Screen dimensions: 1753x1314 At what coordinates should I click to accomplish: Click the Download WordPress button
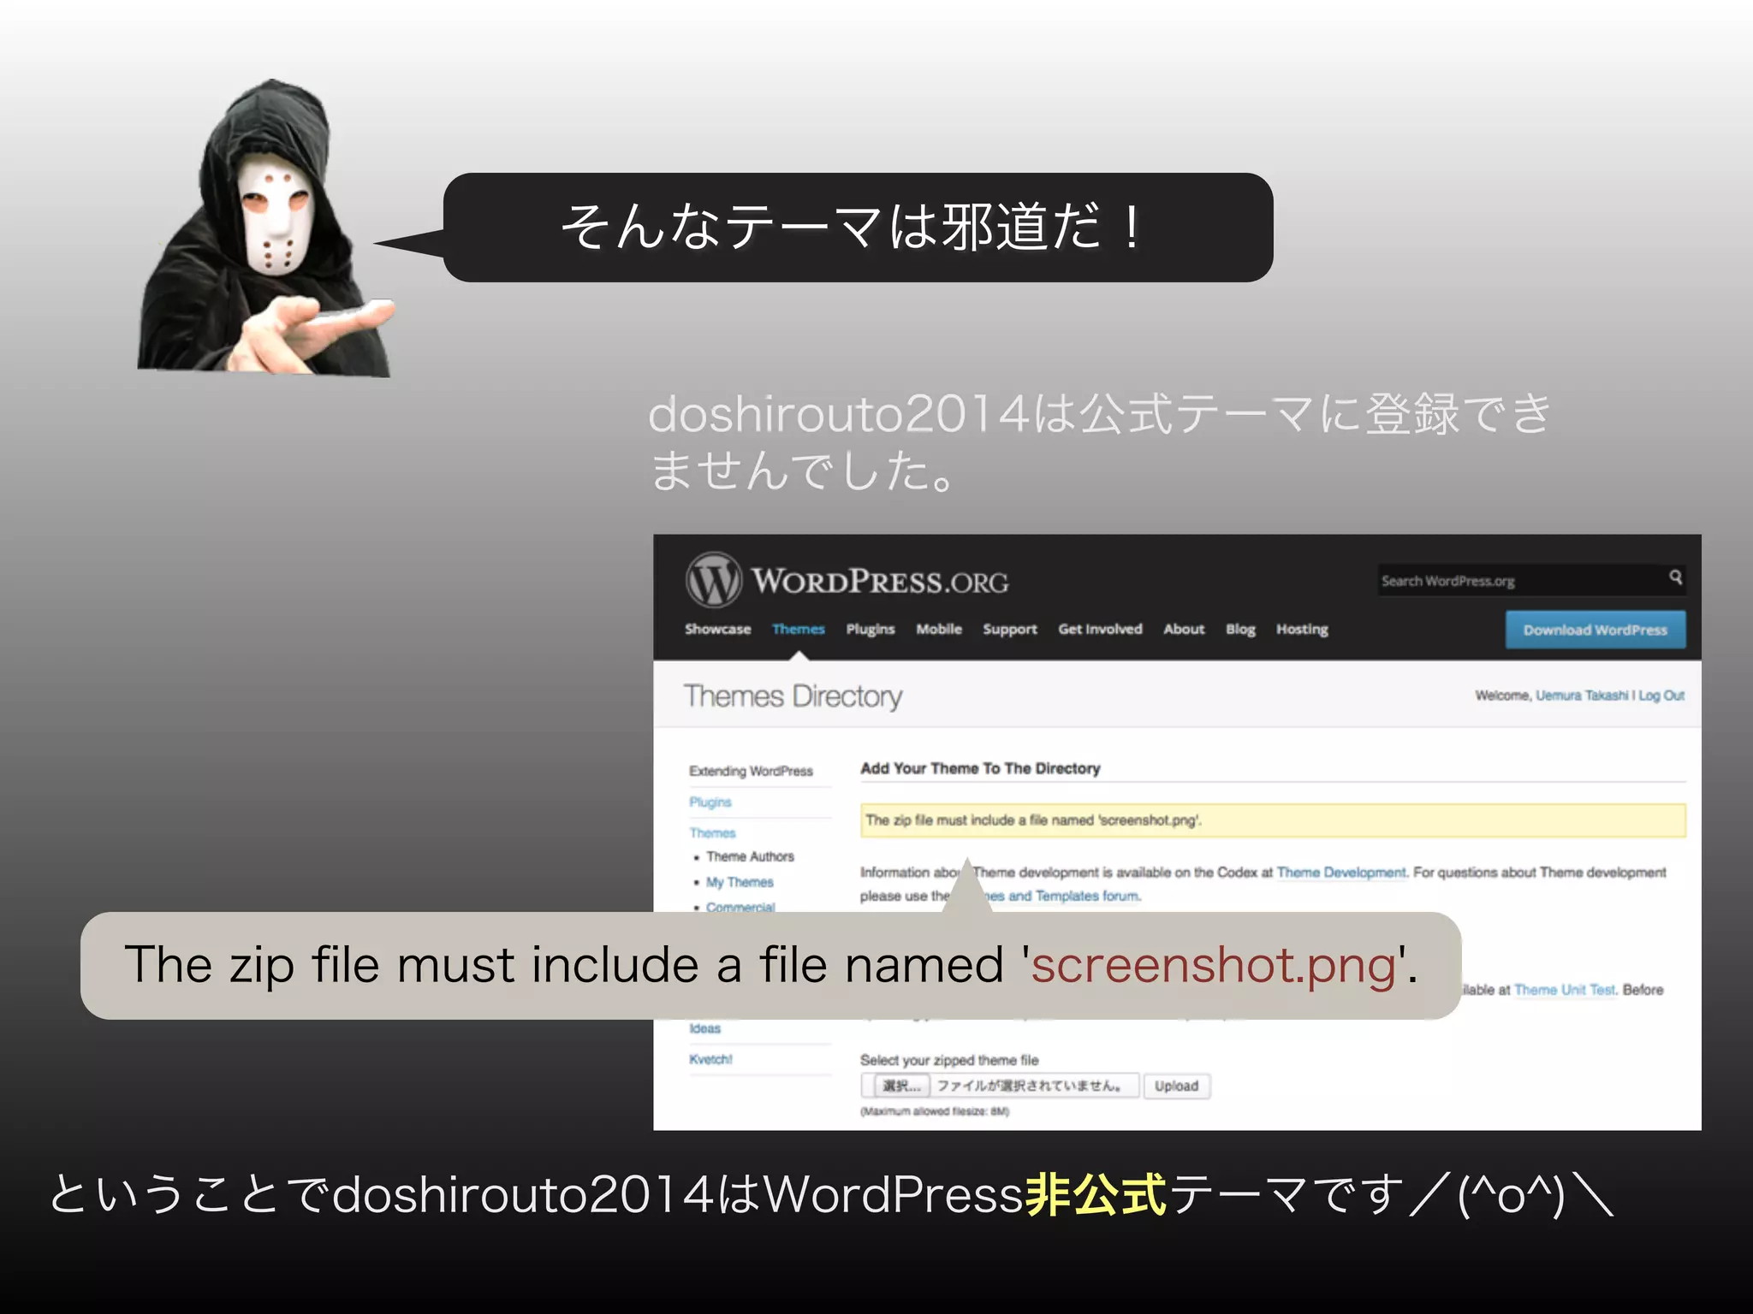point(1596,630)
